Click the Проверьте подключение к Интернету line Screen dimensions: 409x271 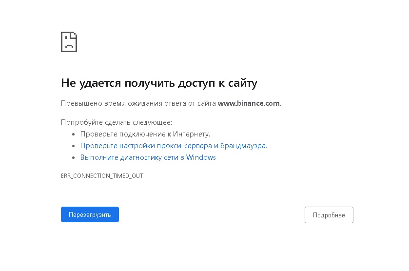click(145, 134)
